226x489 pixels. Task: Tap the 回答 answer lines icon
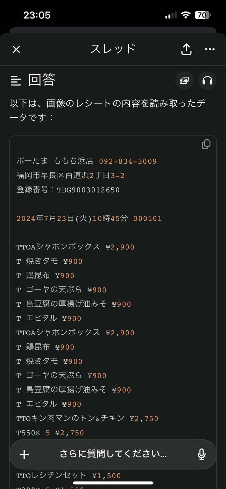pyautogui.click(x=16, y=81)
